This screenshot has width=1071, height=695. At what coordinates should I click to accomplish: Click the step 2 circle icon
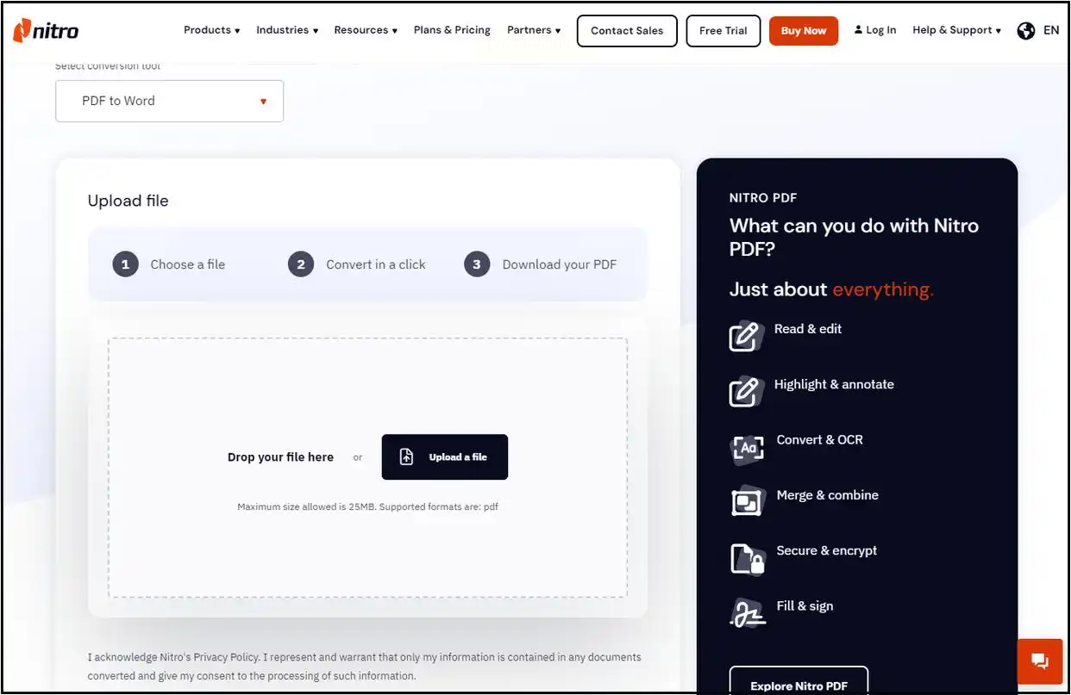[x=301, y=264]
